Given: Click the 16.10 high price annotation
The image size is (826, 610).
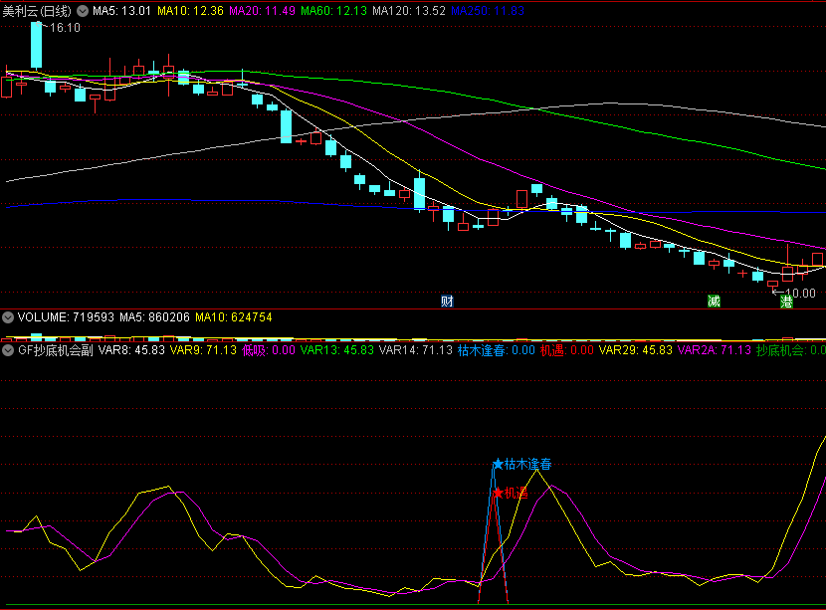Looking at the screenshot, I should coord(65,28).
